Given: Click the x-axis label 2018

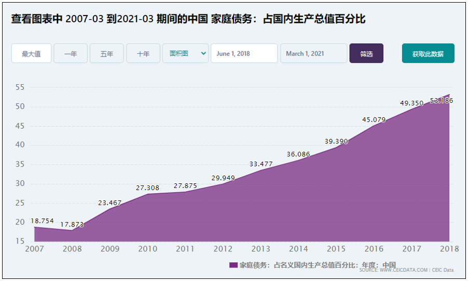Looking at the screenshot, I should [449, 249].
